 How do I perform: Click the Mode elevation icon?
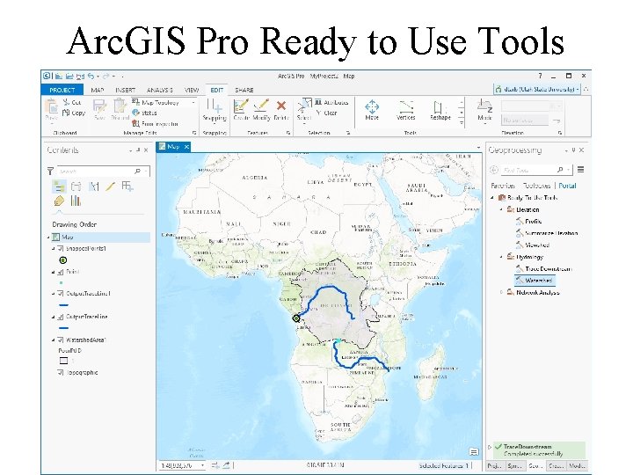point(484,106)
